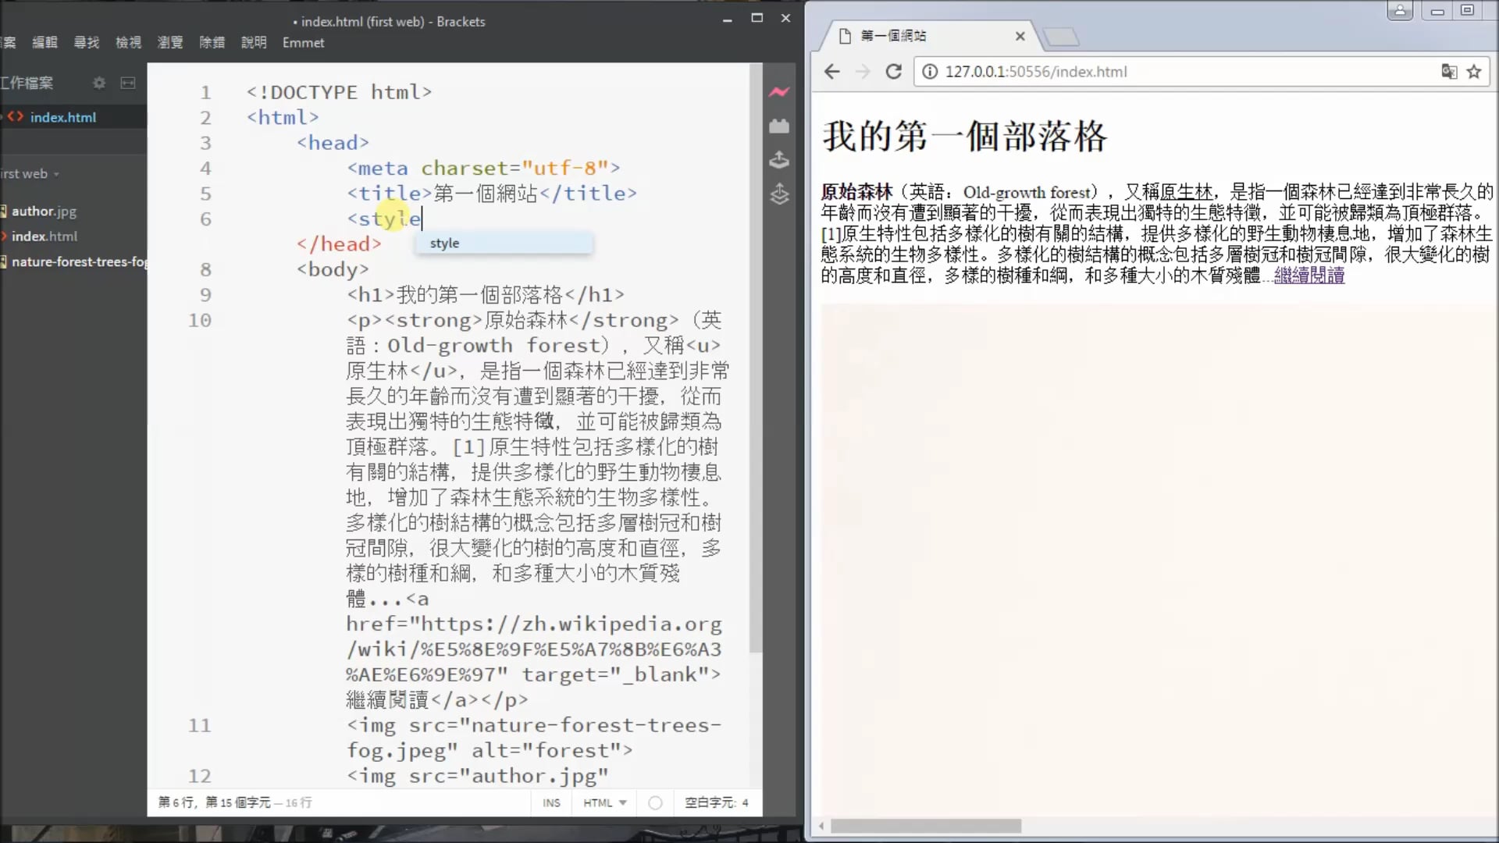Click the working files settings gear
This screenshot has width=1499, height=843.
[x=99, y=83]
